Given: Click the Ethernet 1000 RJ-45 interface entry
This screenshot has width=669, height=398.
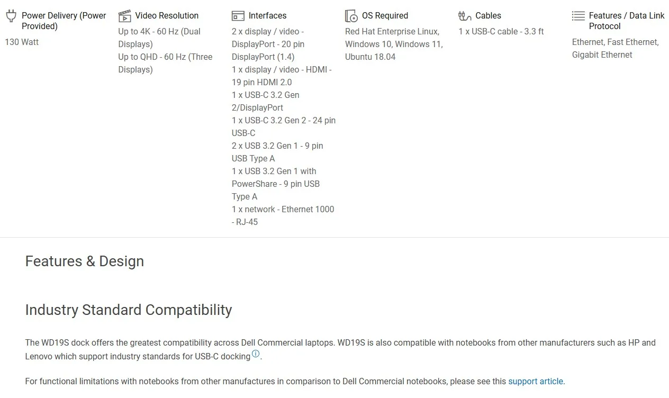Looking at the screenshot, I should coord(283,215).
